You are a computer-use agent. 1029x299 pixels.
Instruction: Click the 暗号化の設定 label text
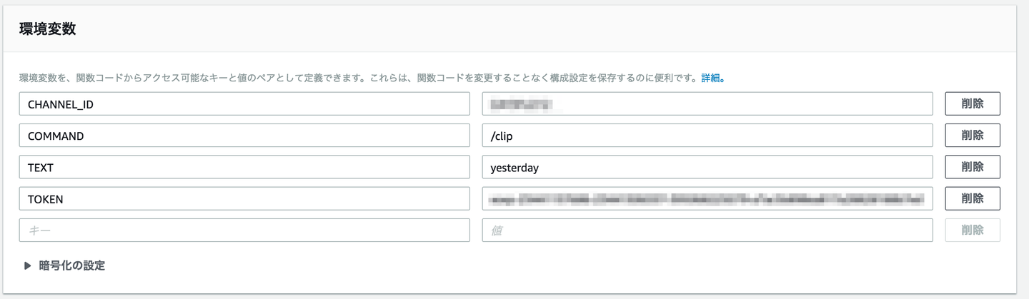tap(71, 265)
